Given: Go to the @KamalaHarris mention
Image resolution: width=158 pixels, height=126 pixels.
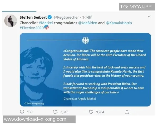Looking at the screenshot, I should pyautogui.click(x=119, y=23).
